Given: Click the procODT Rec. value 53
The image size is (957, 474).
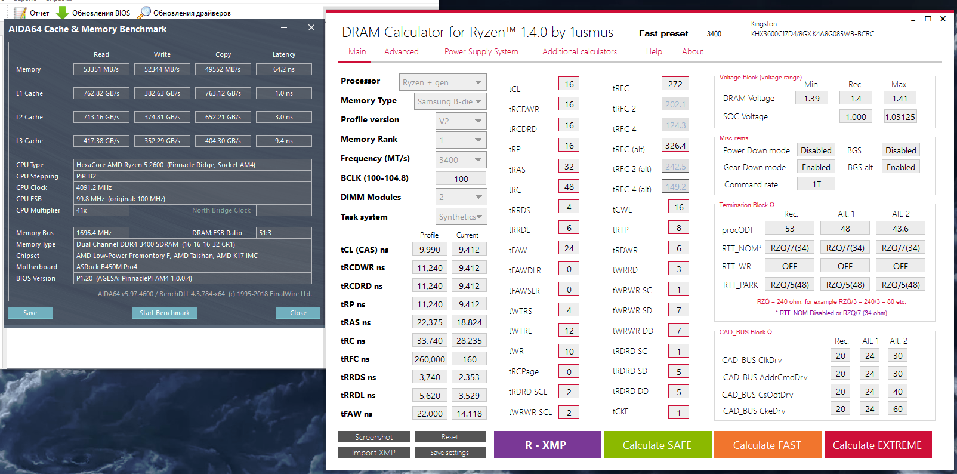Looking at the screenshot, I should 790,229.
